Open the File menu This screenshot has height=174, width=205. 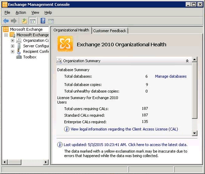pos(7,12)
